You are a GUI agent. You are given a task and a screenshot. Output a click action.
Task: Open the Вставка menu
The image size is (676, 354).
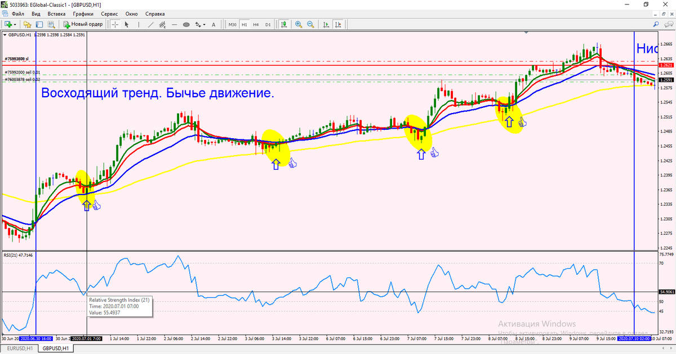point(56,13)
